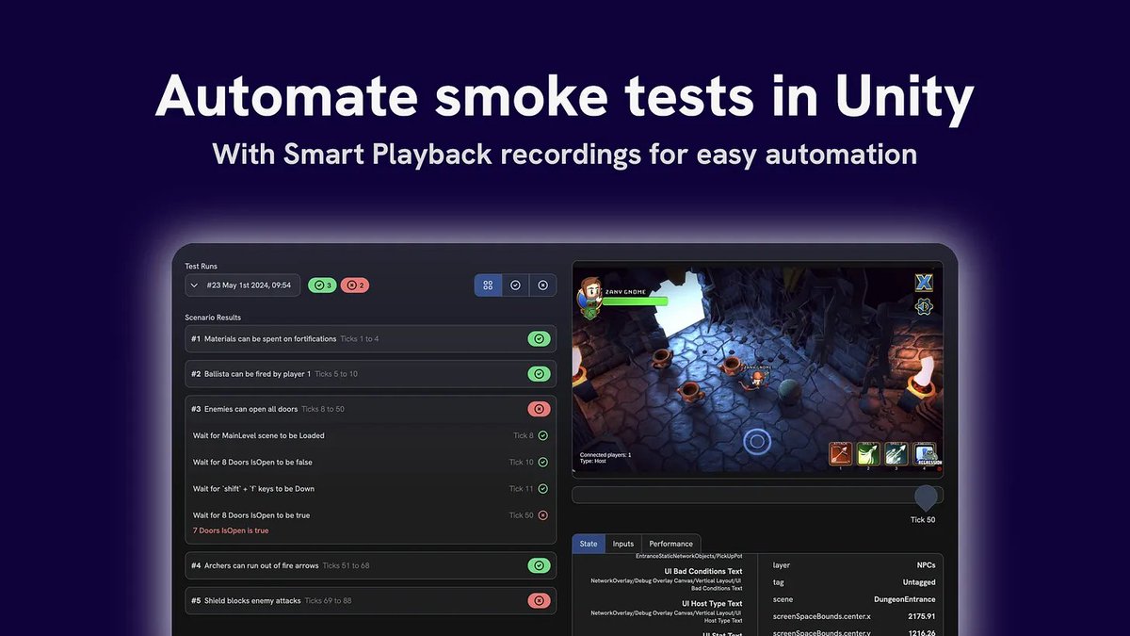Screen dimensions: 1130x636
Task: Click passed status badge of scenario #4
Action: tap(539, 565)
